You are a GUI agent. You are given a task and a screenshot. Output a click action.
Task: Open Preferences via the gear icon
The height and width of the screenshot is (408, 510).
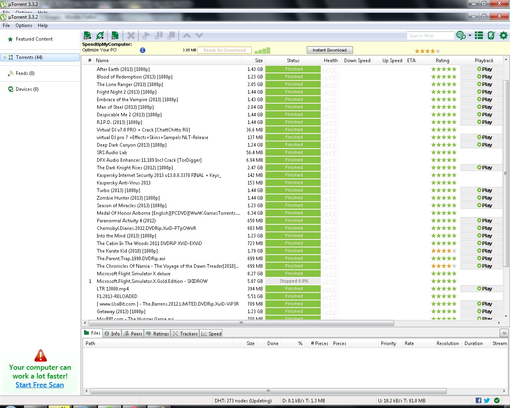point(504,35)
